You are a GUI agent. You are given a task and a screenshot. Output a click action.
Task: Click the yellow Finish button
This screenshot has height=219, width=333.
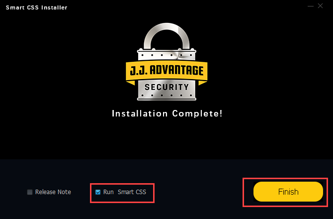288,192
